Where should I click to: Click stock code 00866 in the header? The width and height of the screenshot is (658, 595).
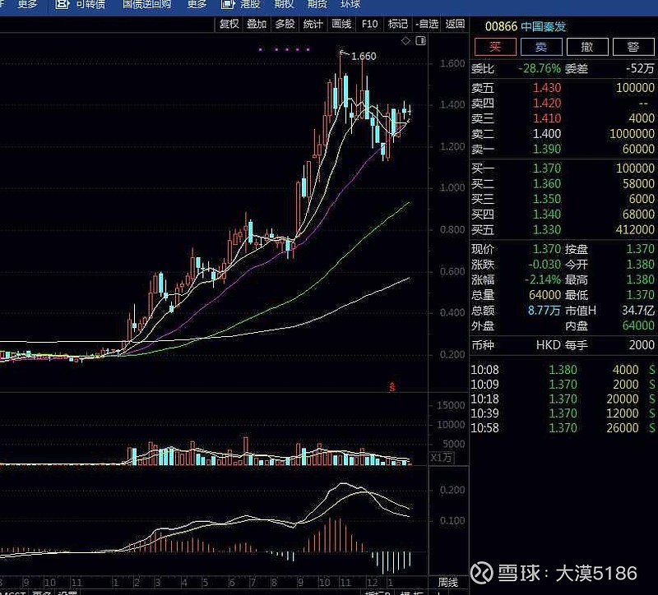501,26
